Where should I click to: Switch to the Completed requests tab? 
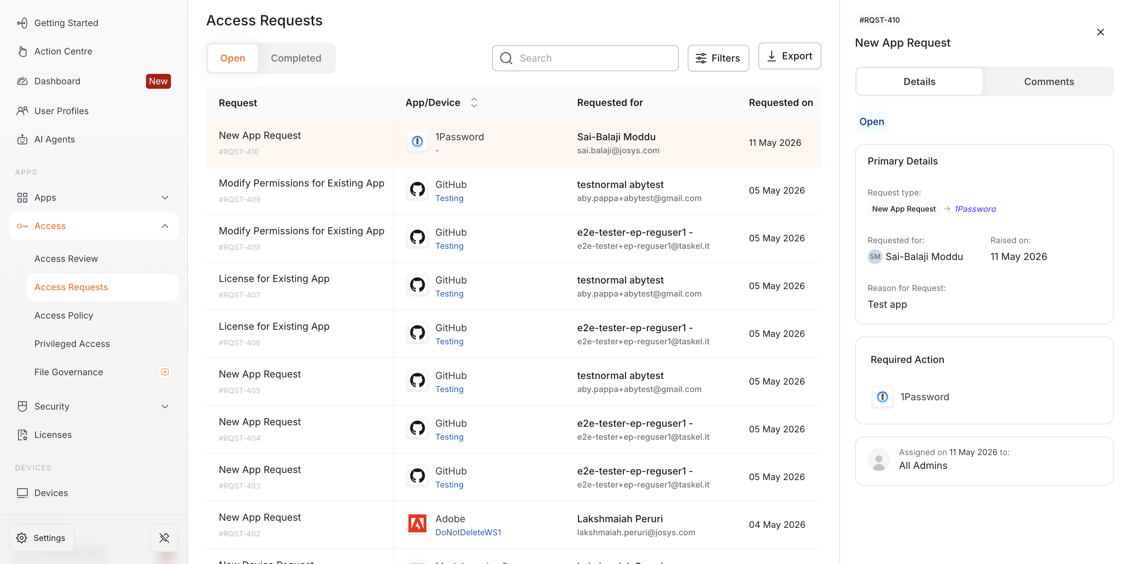pyautogui.click(x=296, y=58)
